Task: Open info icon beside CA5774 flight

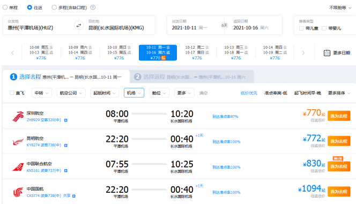Action: pos(74,196)
